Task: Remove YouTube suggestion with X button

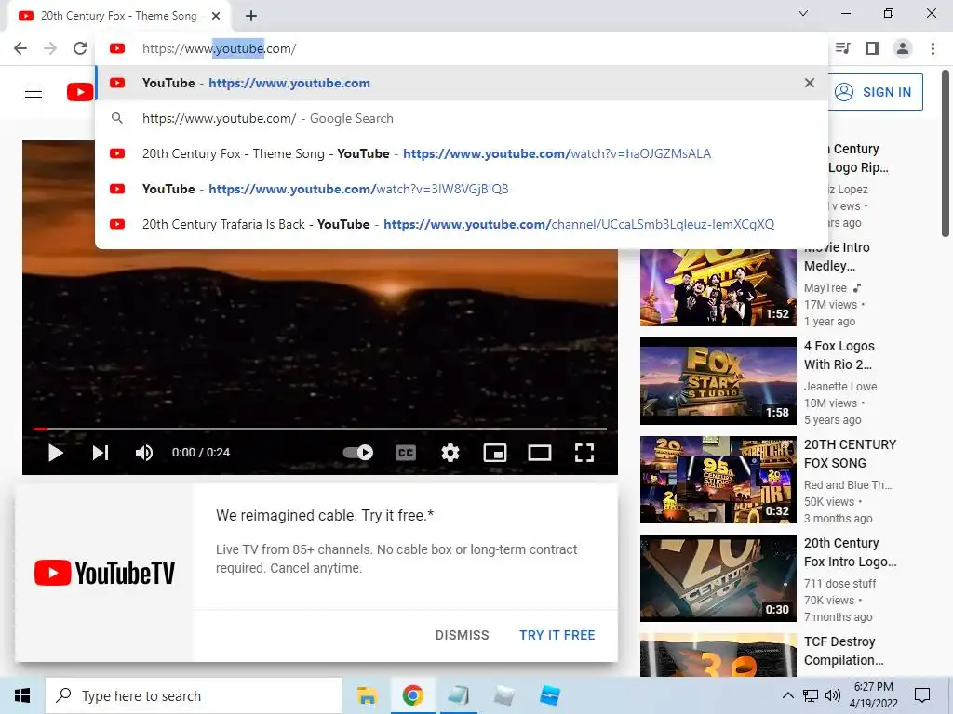Action: pyautogui.click(x=810, y=83)
